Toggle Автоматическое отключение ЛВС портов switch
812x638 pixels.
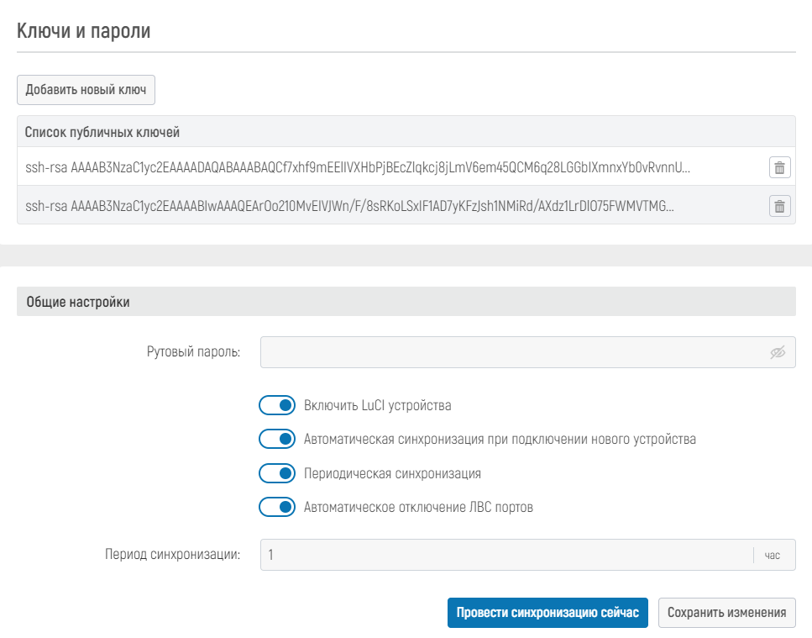pyautogui.click(x=278, y=507)
